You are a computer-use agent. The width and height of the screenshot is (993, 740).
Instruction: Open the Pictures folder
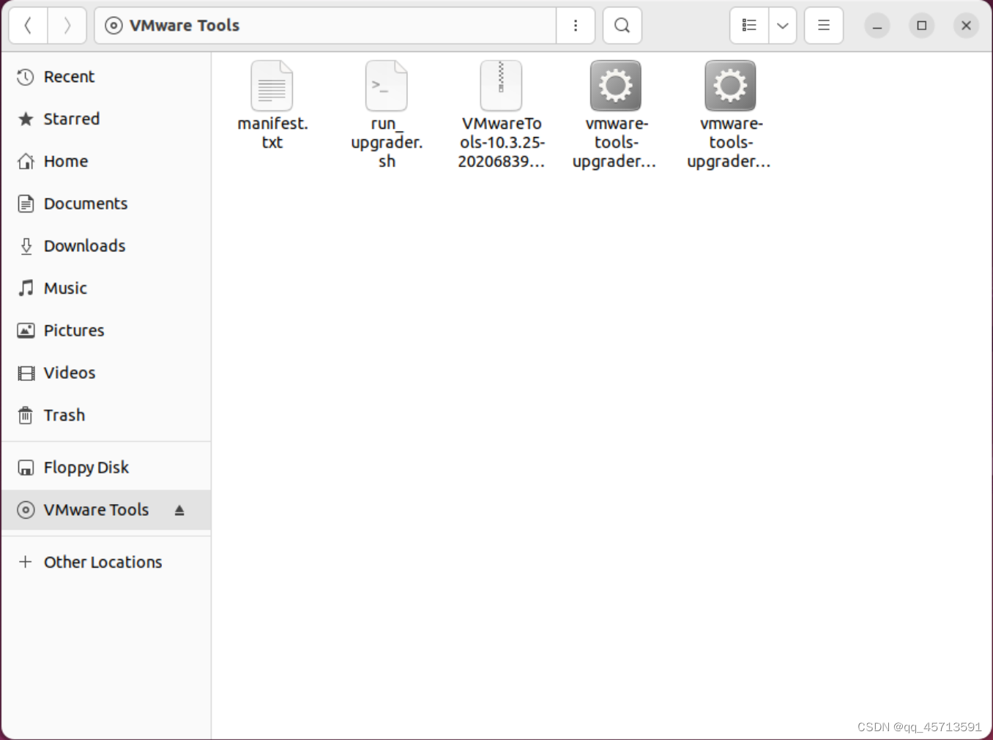74,330
